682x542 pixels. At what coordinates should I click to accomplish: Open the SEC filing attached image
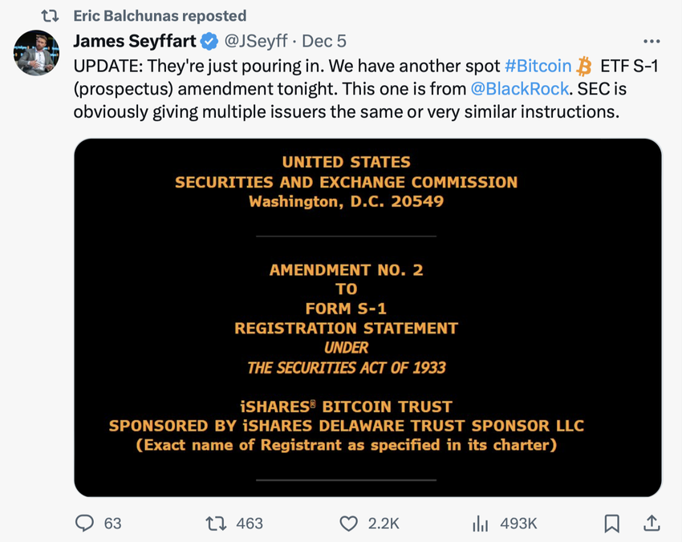click(x=367, y=318)
